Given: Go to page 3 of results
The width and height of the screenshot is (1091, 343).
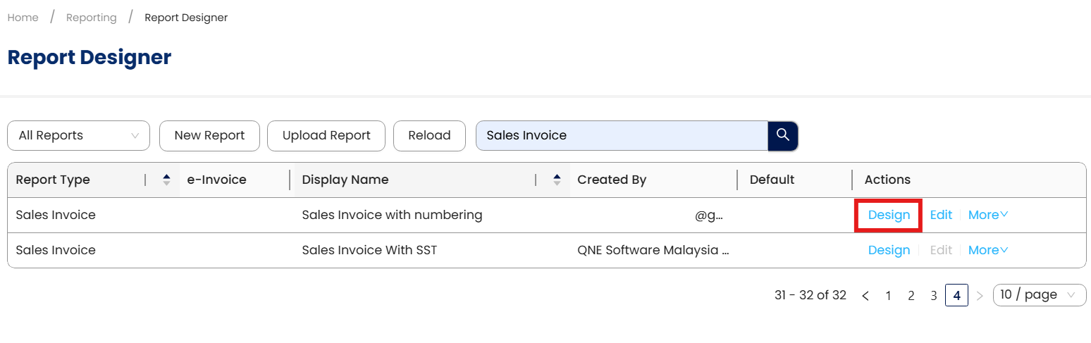Looking at the screenshot, I should pyautogui.click(x=934, y=296).
